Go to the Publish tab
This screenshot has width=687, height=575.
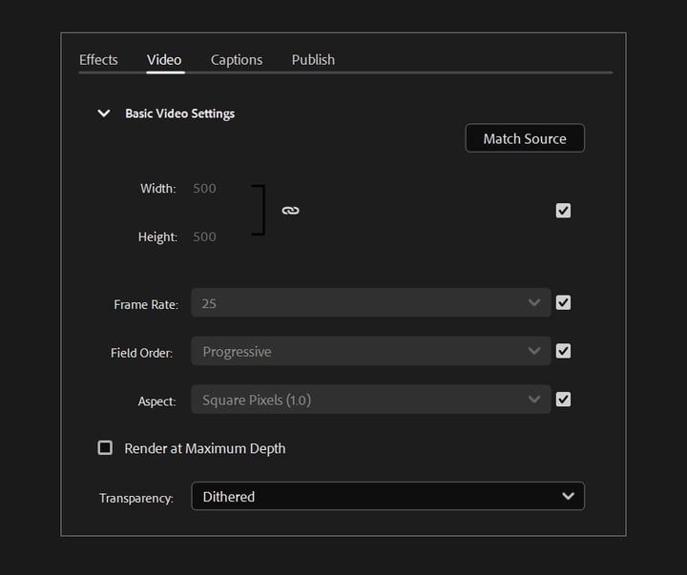[x=313, y=59]
